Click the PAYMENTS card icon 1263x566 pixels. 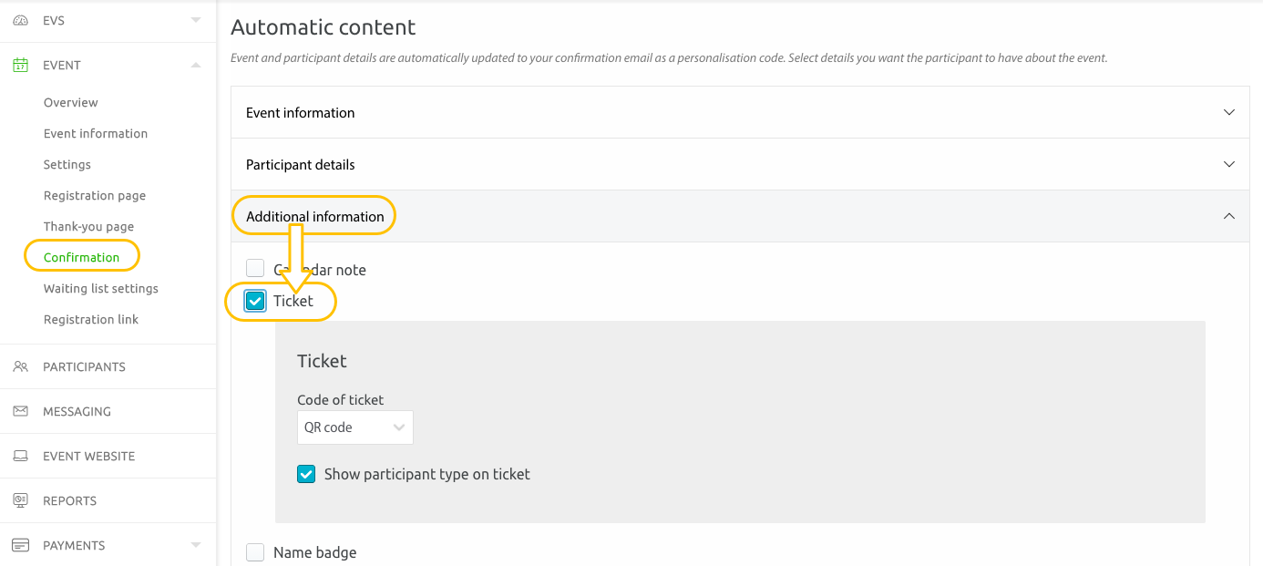coord(19,544)
